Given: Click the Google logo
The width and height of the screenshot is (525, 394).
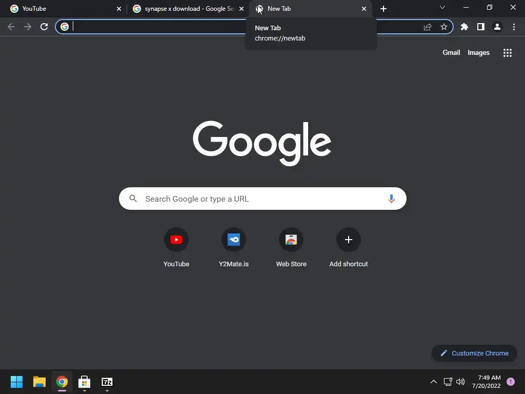Looking at the screenshot, I should 262,143.
